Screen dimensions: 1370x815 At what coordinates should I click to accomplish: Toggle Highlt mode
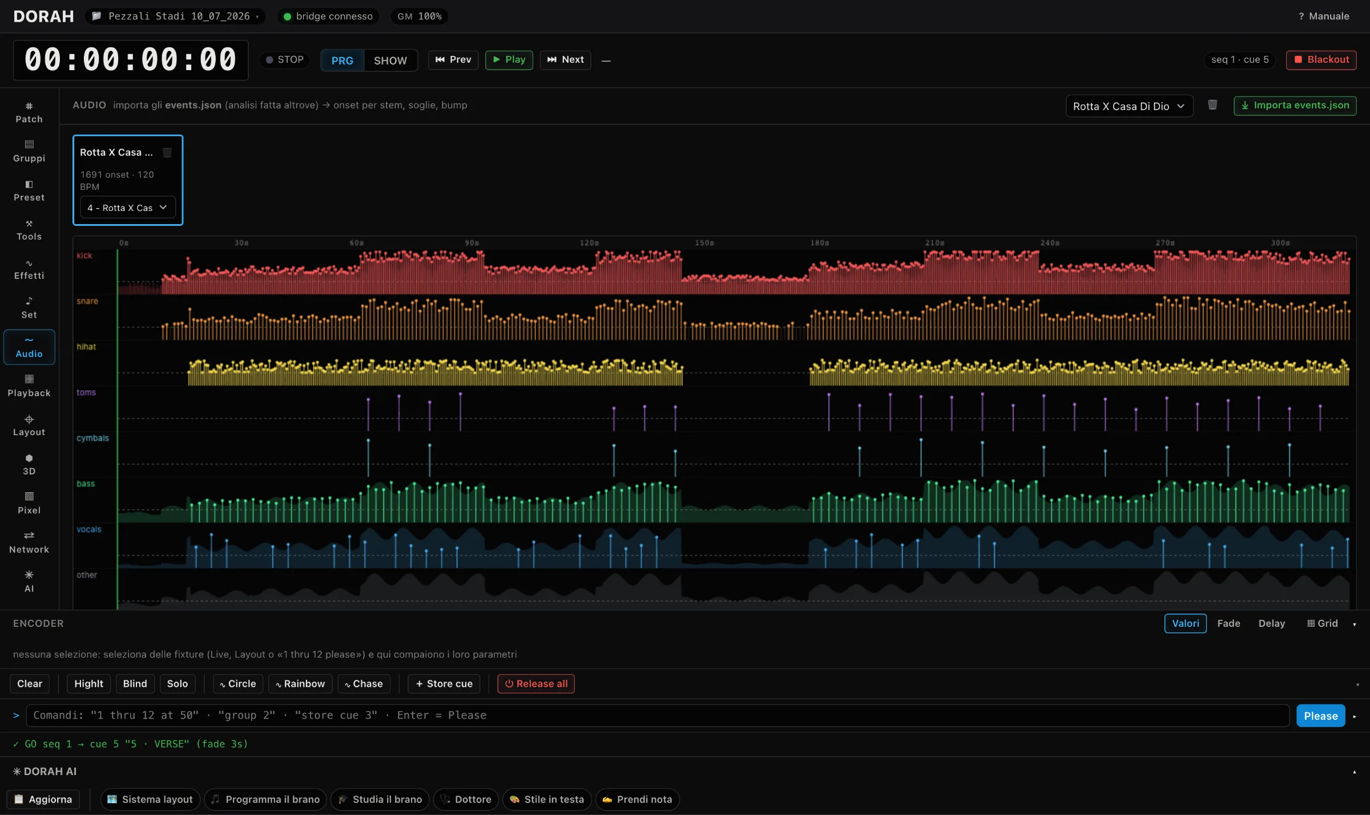tap(89, 684)
